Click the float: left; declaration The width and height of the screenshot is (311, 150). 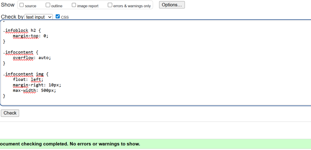[x=28, y=80]
